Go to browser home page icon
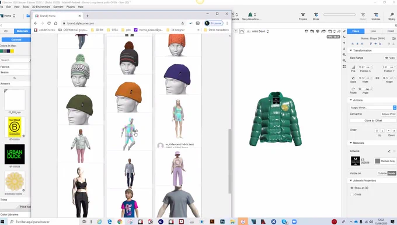 55,23
